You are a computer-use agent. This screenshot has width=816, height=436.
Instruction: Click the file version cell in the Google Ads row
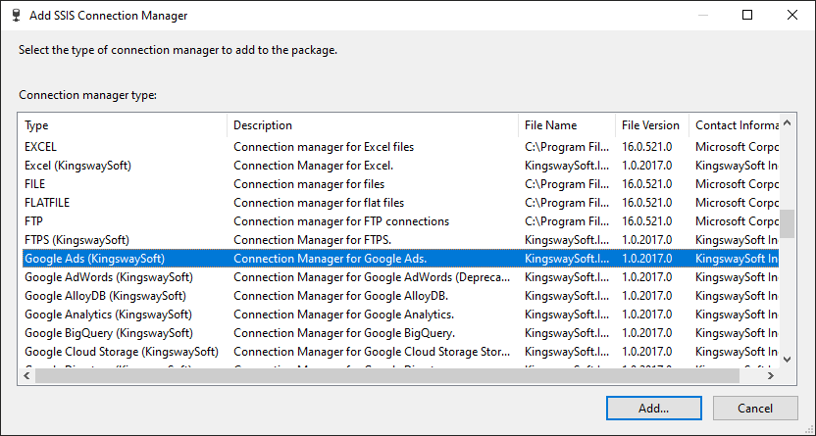click(647, 259)
